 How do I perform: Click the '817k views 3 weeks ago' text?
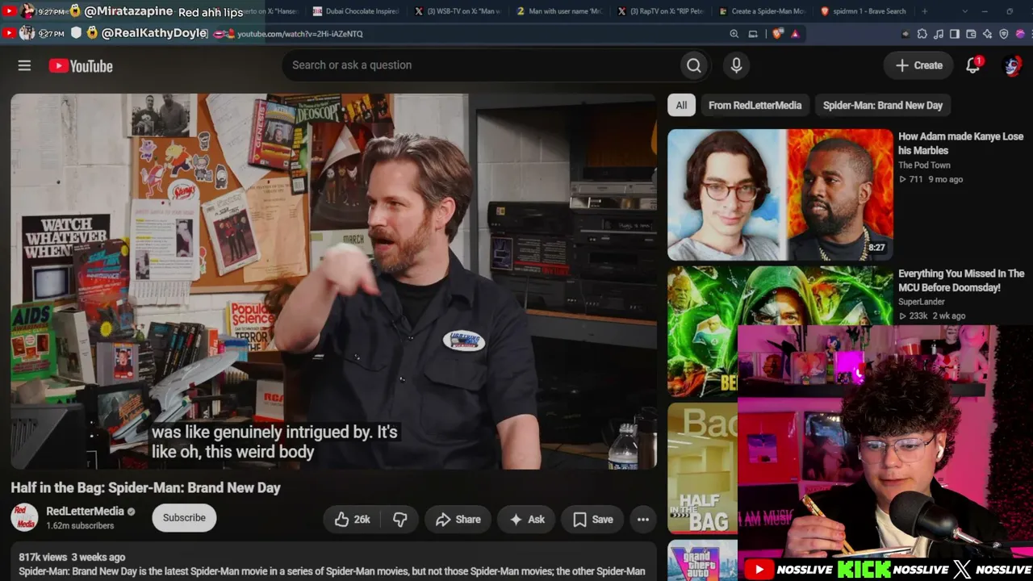click(72, 558)
